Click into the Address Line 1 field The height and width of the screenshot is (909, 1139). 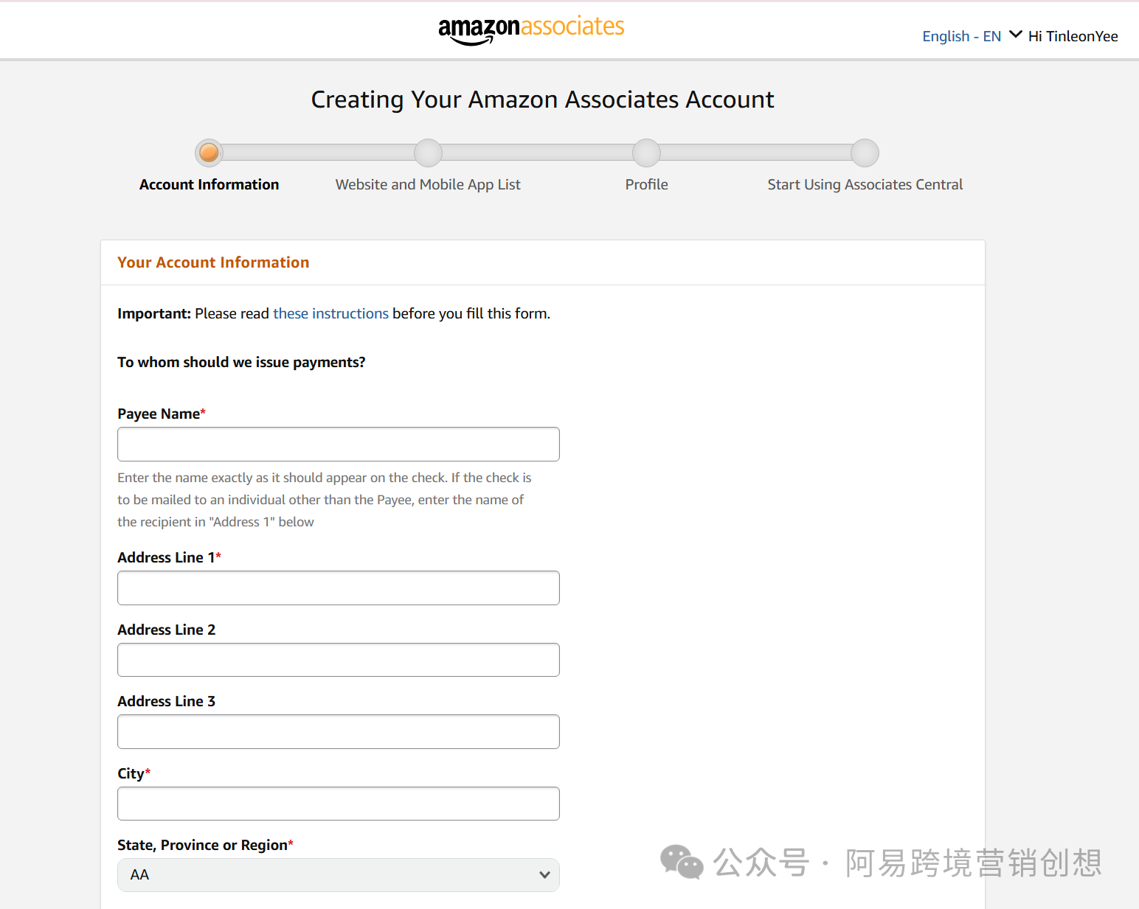338,588
